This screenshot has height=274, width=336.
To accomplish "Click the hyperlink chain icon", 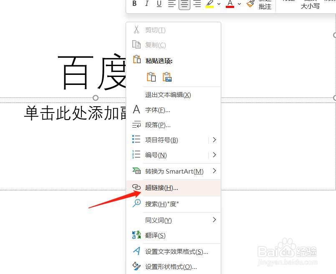I will point(136,187).
